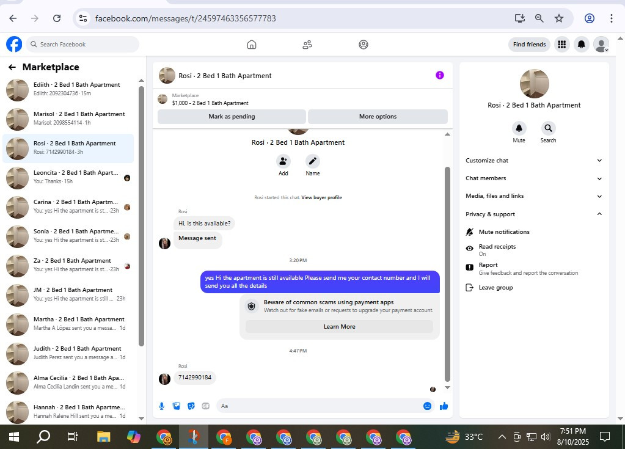Open Carina conversation in list

[68, 207]
